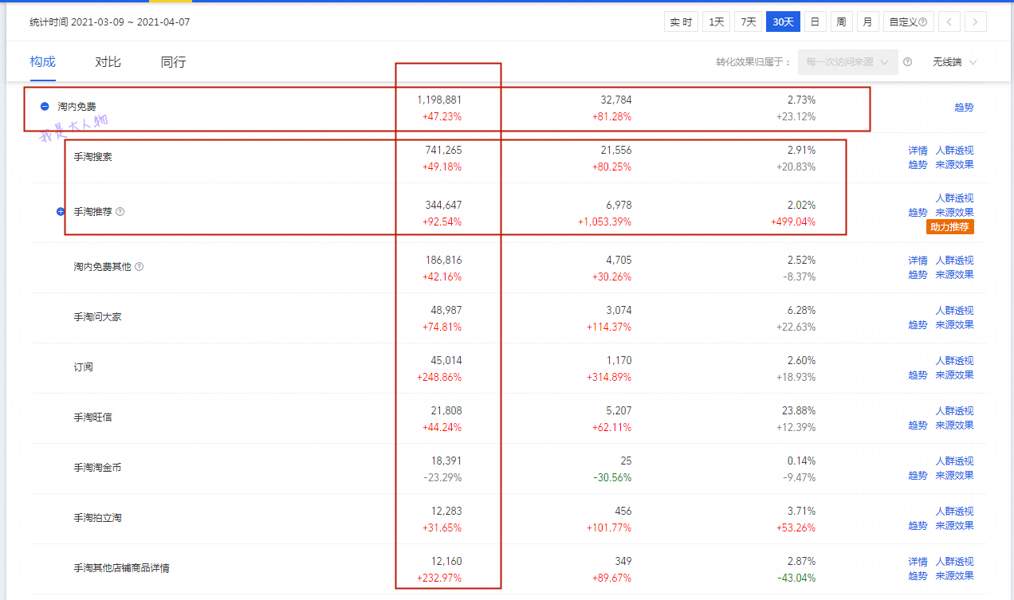Viewport: 1014px width, 600px height.
Task: Select the 月 time granularity
Action: [868, 22]
